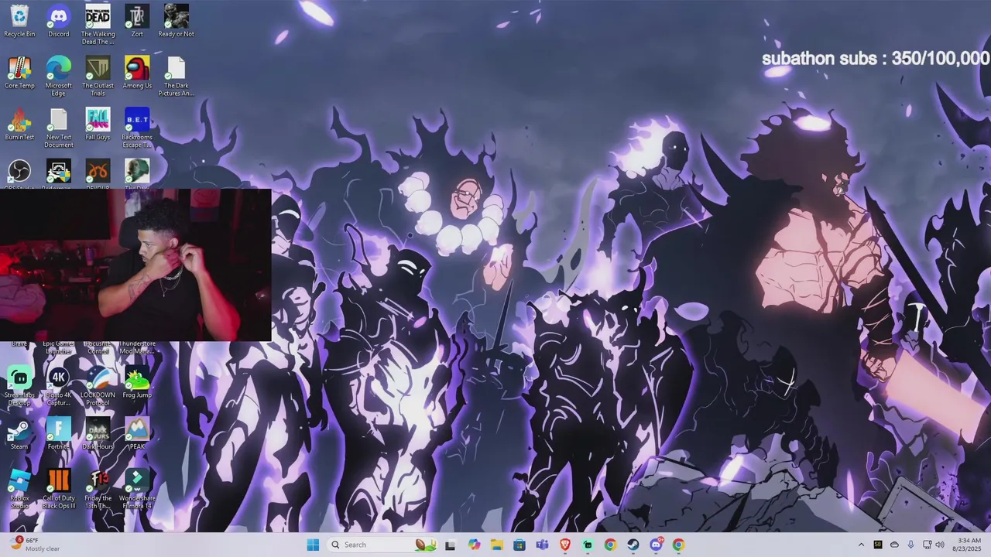Open the network tray icon
991x557 pixels.
(x=928, y=545)
